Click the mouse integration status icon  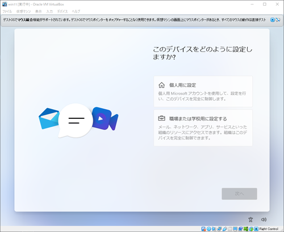pos(251,229)
